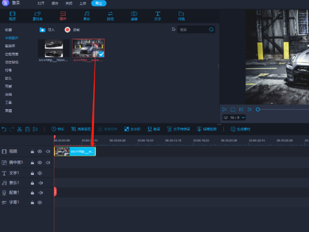Open the 去水印 watermark removal tool

(132, 129)
